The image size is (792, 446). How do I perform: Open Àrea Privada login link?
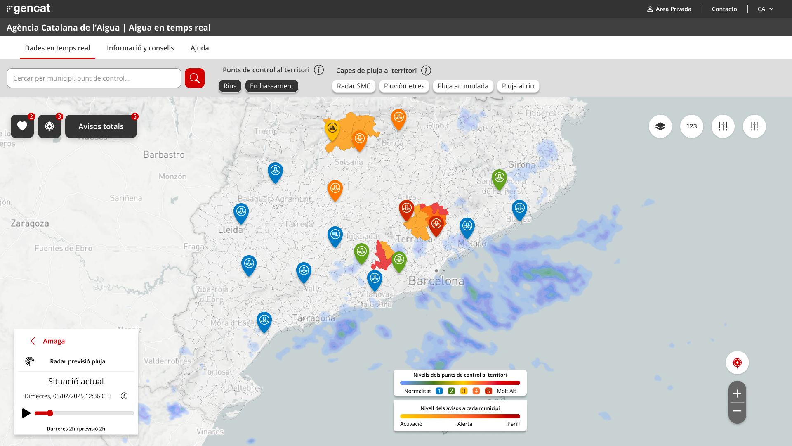(669, 9)
